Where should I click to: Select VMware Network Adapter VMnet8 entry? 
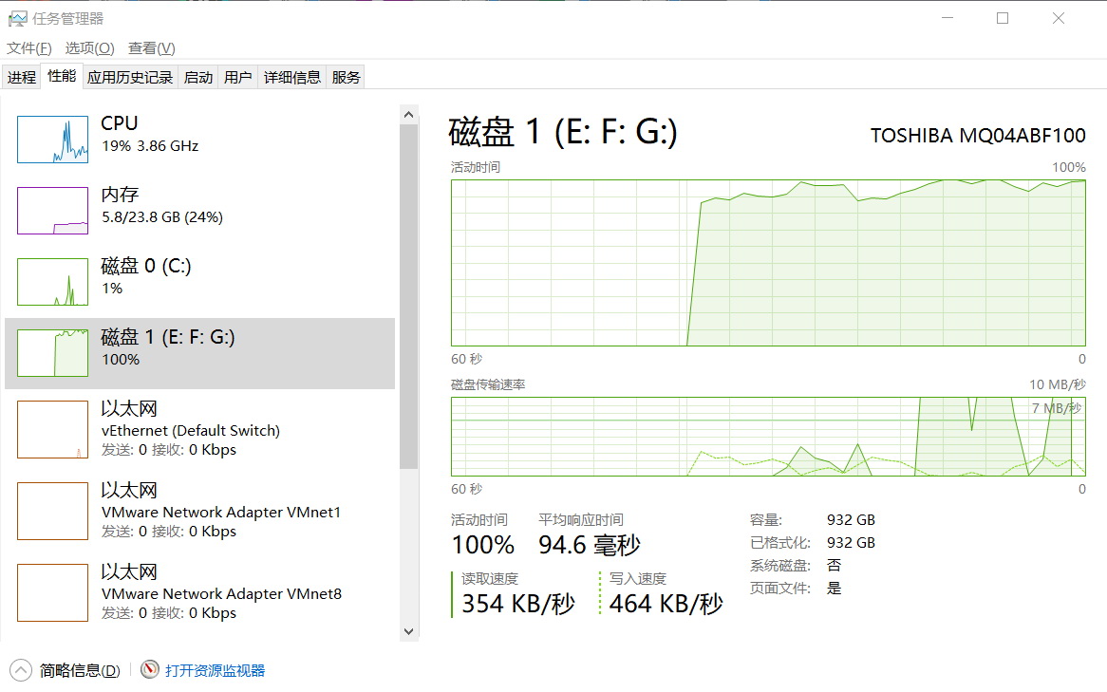[220, 593]
